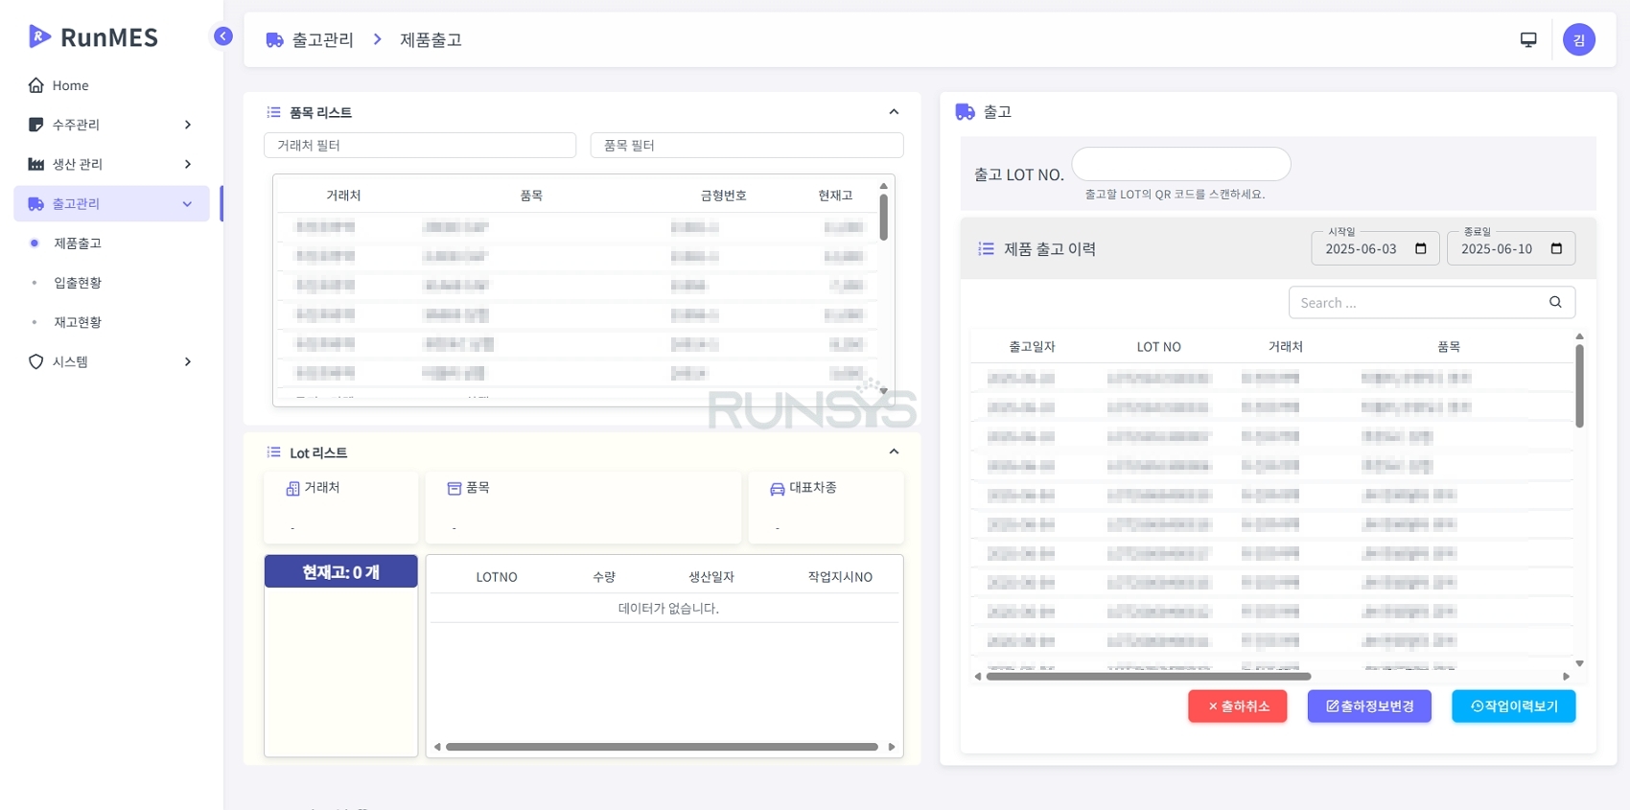Screen dimensions: 1630x810
Task: Click the 출고 이력 horizontal scrollbar
Action: [x=1149, y=677]
